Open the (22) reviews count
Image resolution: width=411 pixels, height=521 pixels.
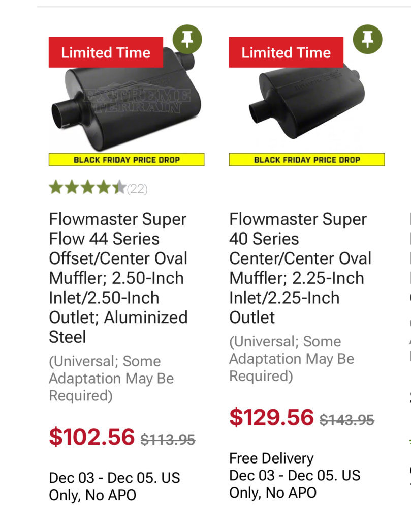tap(137, 189)
